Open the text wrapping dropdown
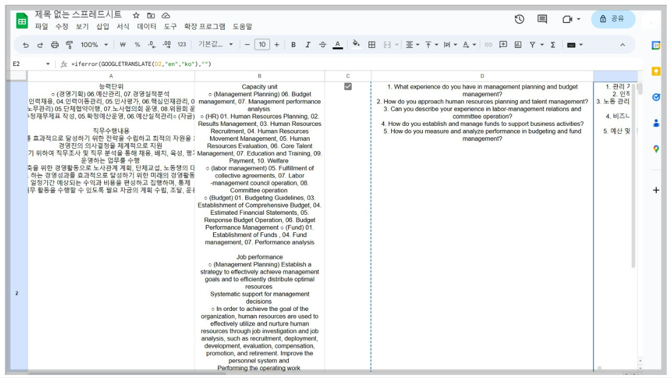The height and width of the screenshot is (378, 671). click(x=450, y=45)
